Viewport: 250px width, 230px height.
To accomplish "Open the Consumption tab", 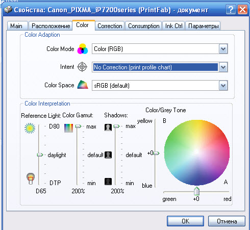I will [143, 26].
